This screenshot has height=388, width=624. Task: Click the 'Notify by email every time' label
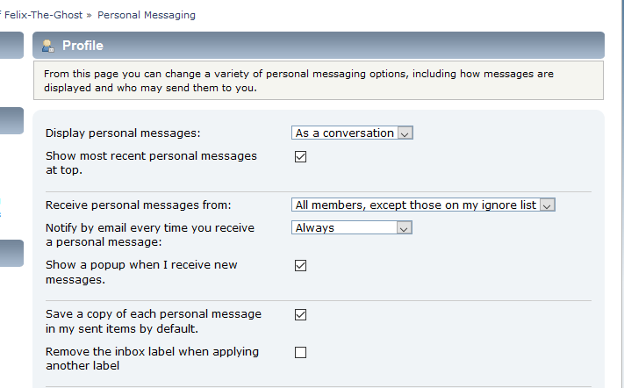point(150,234)
